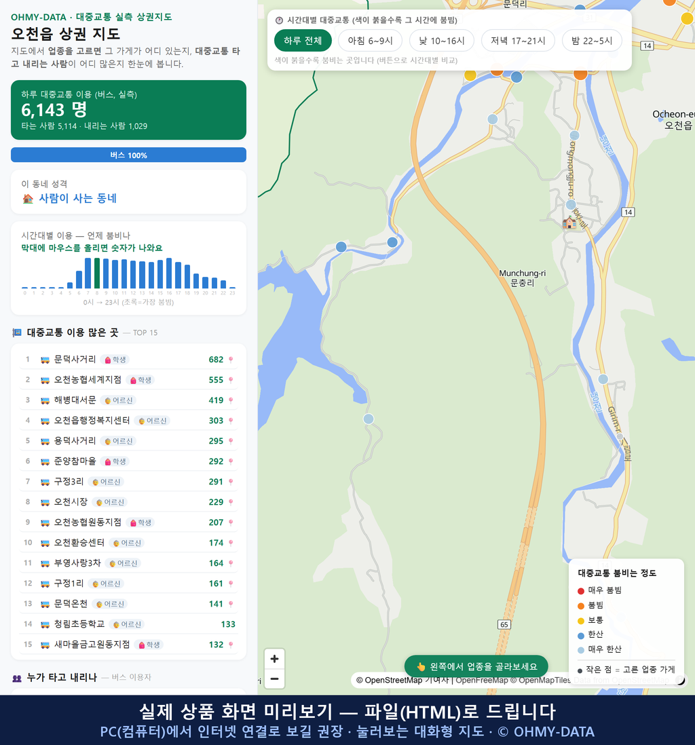The height and width of the screenshot is (745, 695).
Task: Click the pin icon for 해병대서문 row
Action: 231,400
